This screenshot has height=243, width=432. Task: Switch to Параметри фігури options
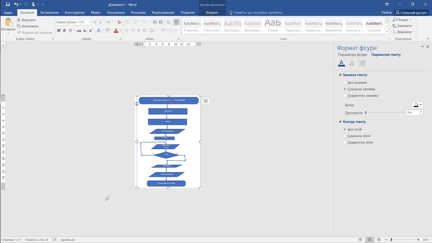click(x=352, y=55)
